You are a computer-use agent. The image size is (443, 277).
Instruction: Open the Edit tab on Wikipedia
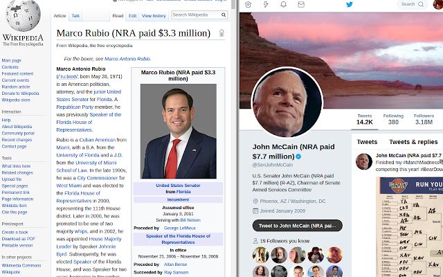pyautogui.click(x=132, y=16)
